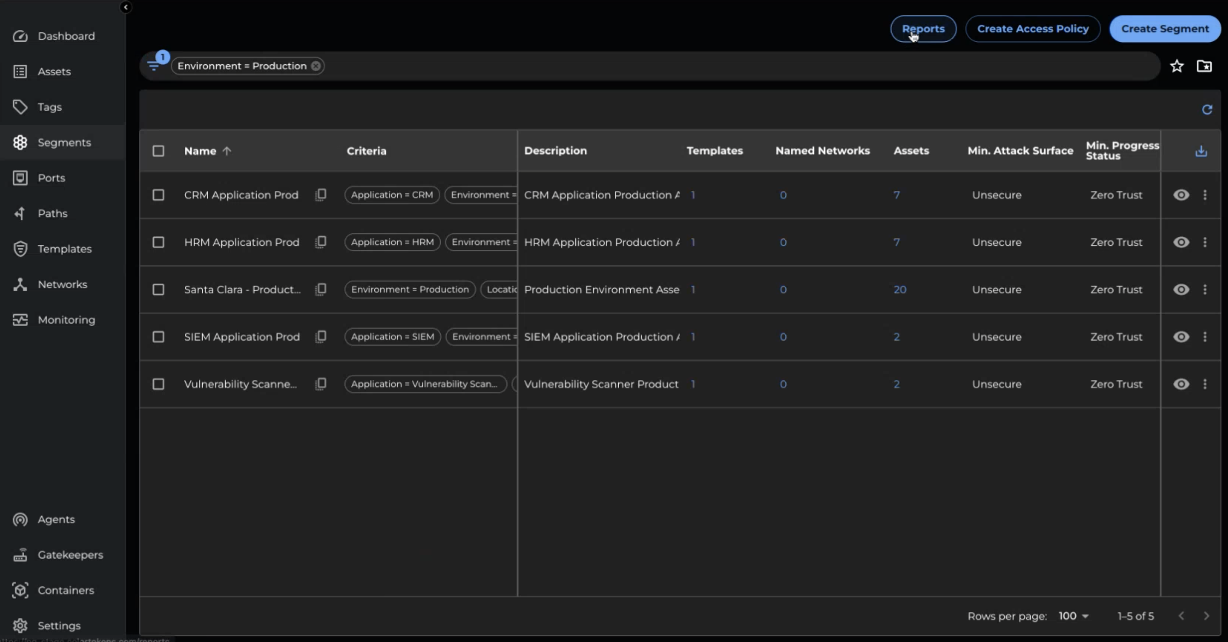Collapse the left sidebar
This screenshot has width=1228, height=642.
125,7
